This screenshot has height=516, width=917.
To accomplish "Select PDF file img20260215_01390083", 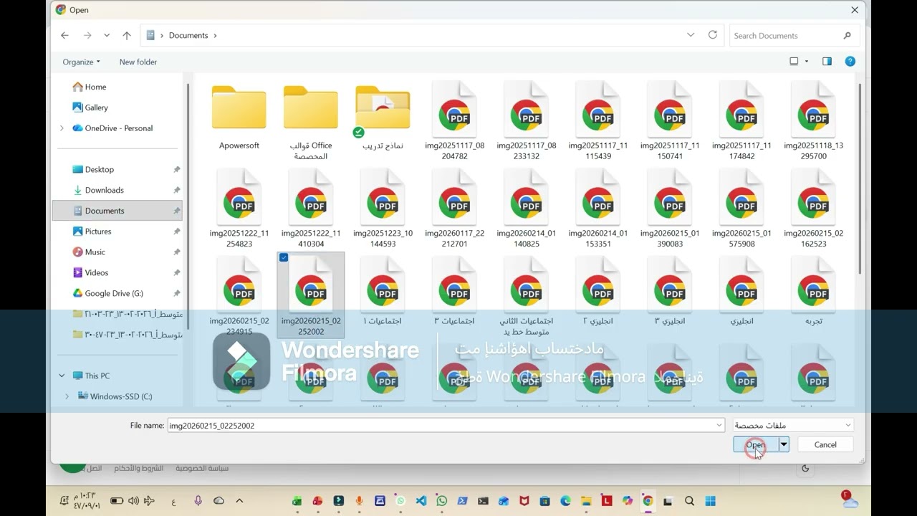I will pyautogui.click(x=670, y=209).
